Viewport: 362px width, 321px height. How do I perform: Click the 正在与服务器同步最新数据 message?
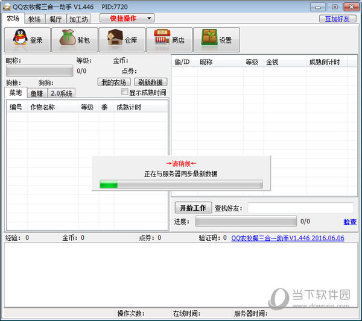181,174
